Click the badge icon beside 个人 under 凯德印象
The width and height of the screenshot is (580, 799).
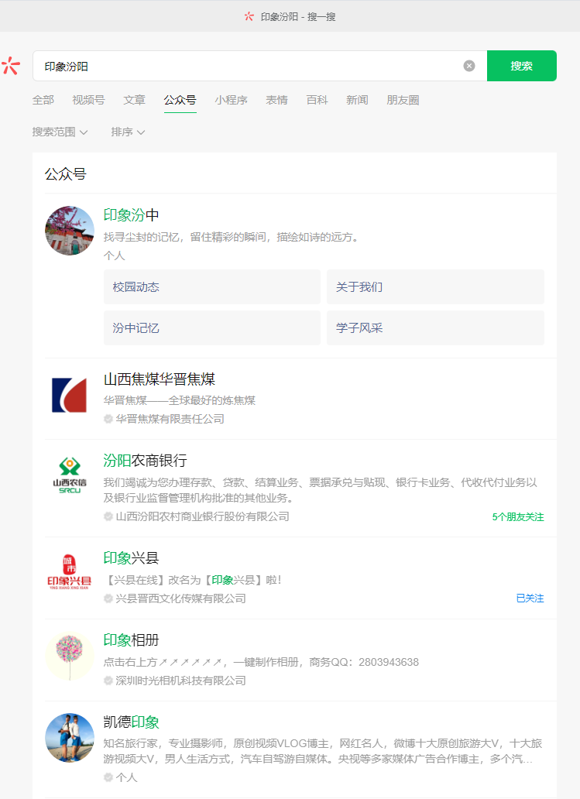[108, 777]
